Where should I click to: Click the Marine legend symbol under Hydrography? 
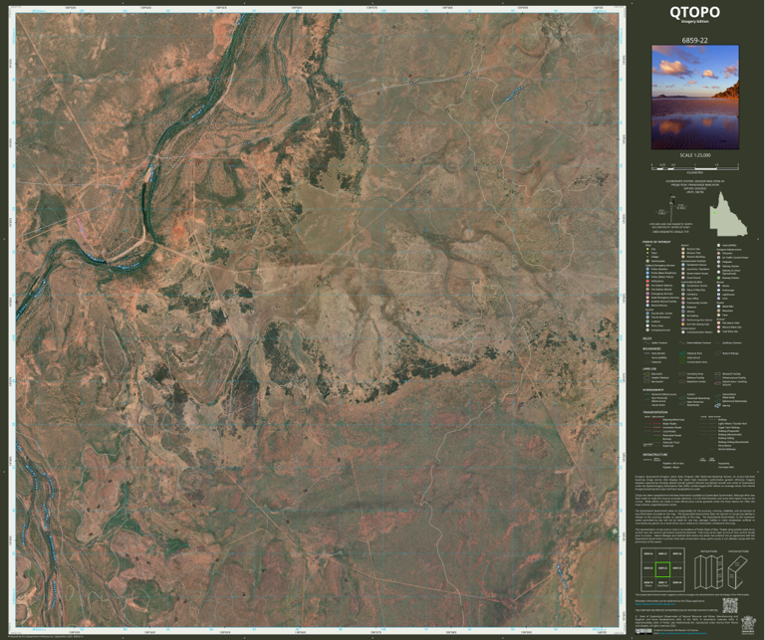tap(717, 405)
